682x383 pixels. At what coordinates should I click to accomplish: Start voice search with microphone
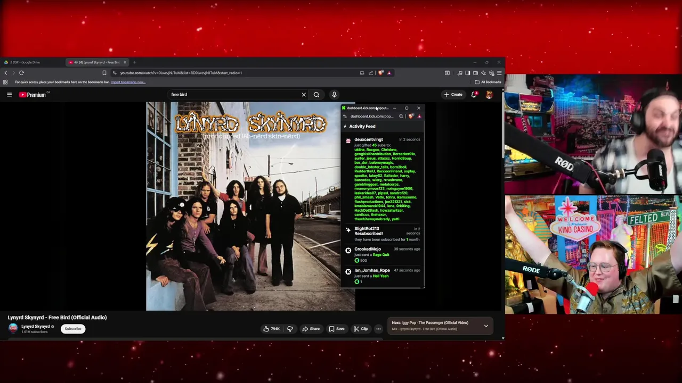334,95
